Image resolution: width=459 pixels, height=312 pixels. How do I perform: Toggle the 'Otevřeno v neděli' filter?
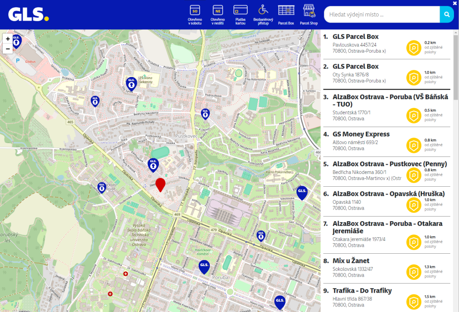(x=218, y=15)
